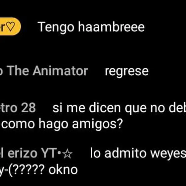
Task: Open The Animator user profile name
Action: [44, 71]
